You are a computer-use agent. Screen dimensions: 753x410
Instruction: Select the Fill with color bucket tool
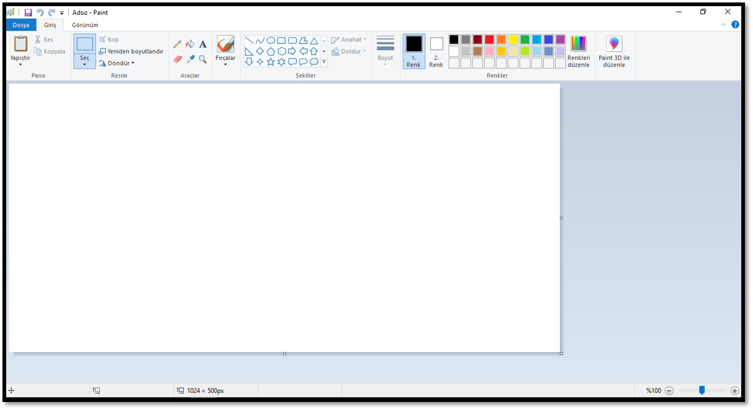tap(190, 44)
